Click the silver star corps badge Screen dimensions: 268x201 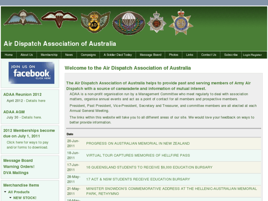click(x=156, y=22)
